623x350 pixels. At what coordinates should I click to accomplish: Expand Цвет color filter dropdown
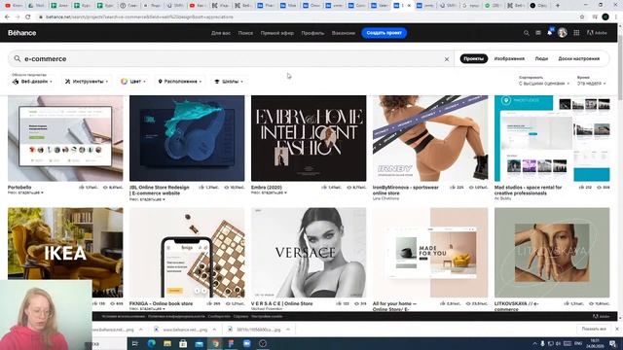coord(133,82)
